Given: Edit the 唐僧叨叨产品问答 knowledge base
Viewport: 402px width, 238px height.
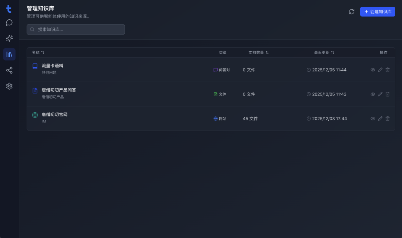Looking at the screenshot, I should tap(380, 94).
